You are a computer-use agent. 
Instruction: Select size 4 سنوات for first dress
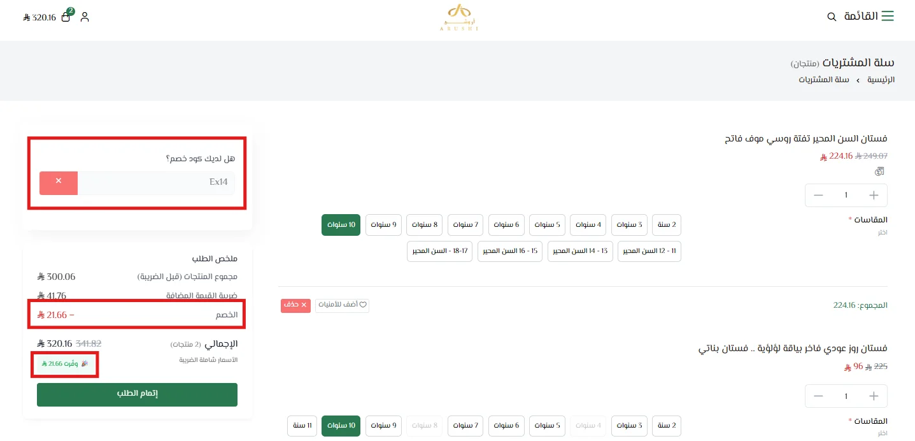[x=587, y=225]
